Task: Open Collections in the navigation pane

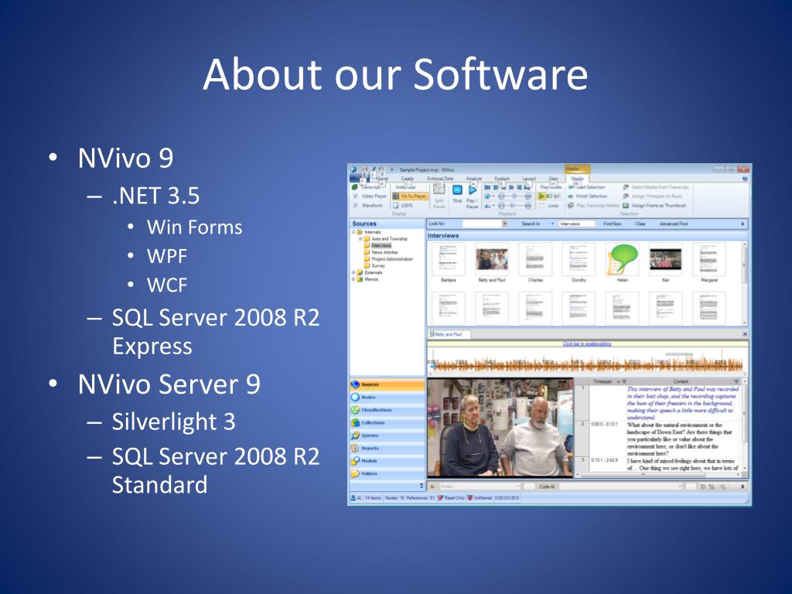Action: click(387, 423)
